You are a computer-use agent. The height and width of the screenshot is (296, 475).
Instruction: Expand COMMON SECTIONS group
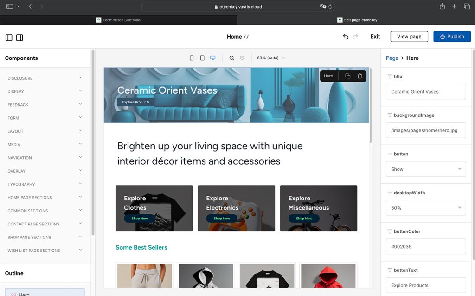click(x=45, y=211)
